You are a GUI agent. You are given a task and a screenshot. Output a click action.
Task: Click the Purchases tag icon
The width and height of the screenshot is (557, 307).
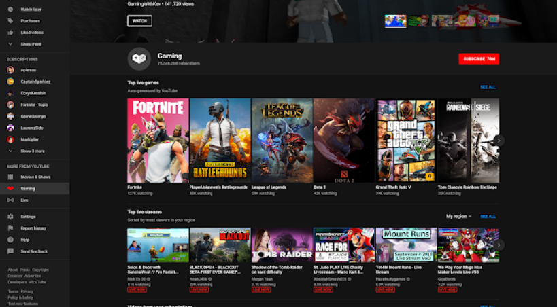pyautogui.click(x=10, y=21)
